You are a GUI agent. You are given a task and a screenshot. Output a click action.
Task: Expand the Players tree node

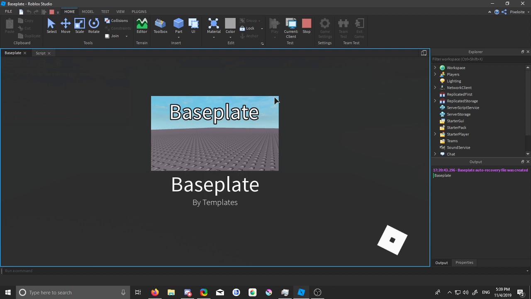[x=435, y=74]
